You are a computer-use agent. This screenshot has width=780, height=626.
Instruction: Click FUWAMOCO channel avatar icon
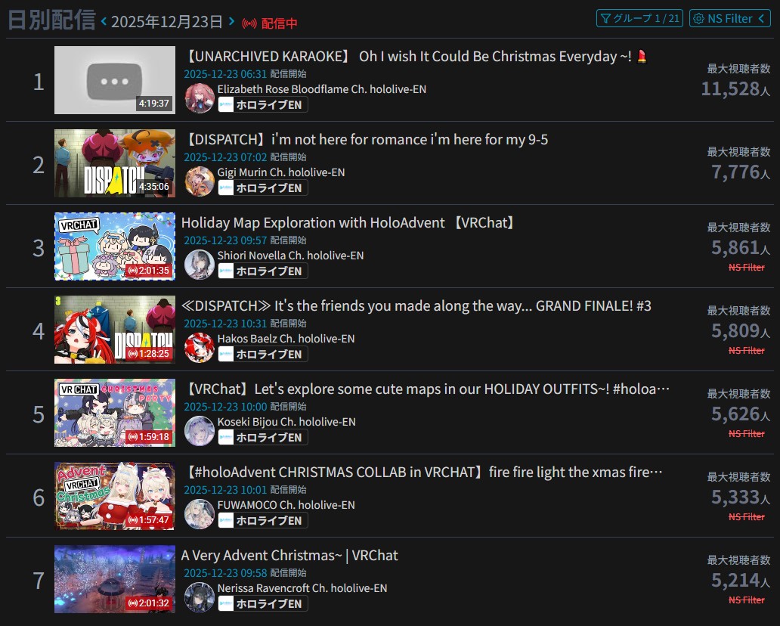point(200,513)
